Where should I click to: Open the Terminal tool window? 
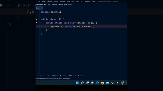click(73, 76)
